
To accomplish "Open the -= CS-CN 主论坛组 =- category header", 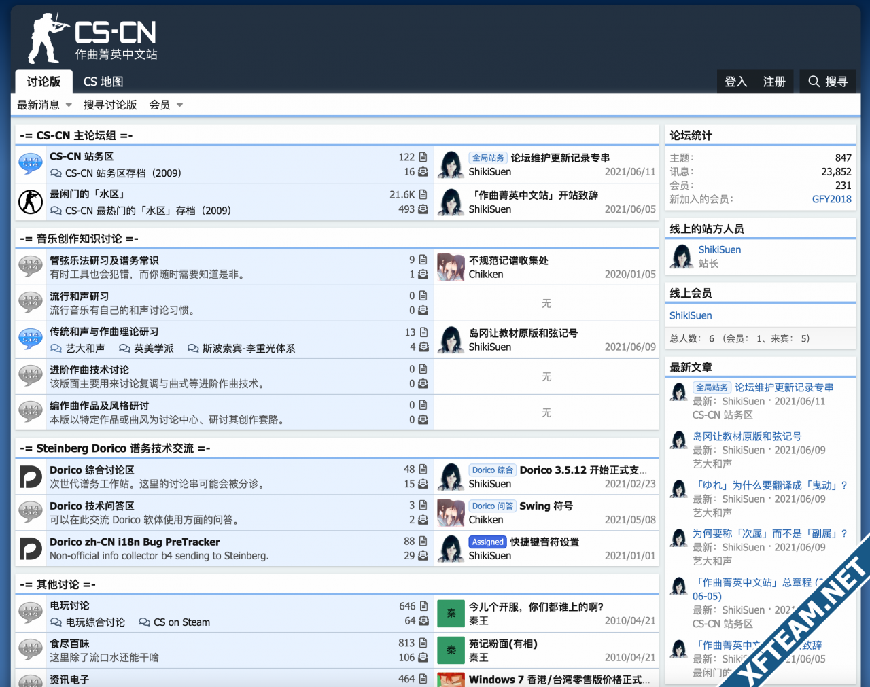I will tap(76, 135).
